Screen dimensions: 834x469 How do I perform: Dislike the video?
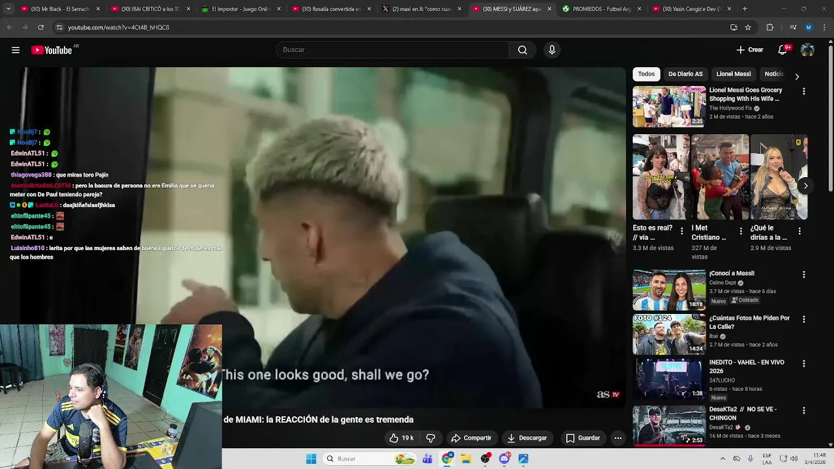pyautogui.click(x=431, y=438)
